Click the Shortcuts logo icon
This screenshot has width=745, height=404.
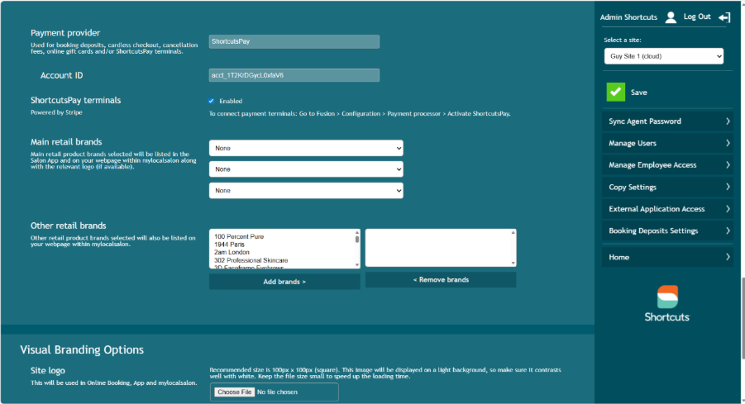click(x=667, y=297)
